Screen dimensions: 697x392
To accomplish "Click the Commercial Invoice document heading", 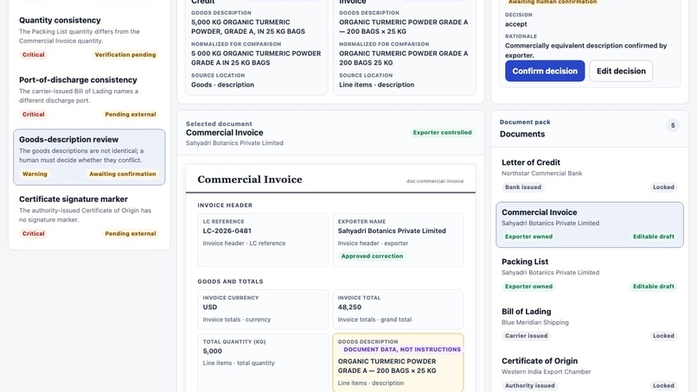I will click(249, 180).
